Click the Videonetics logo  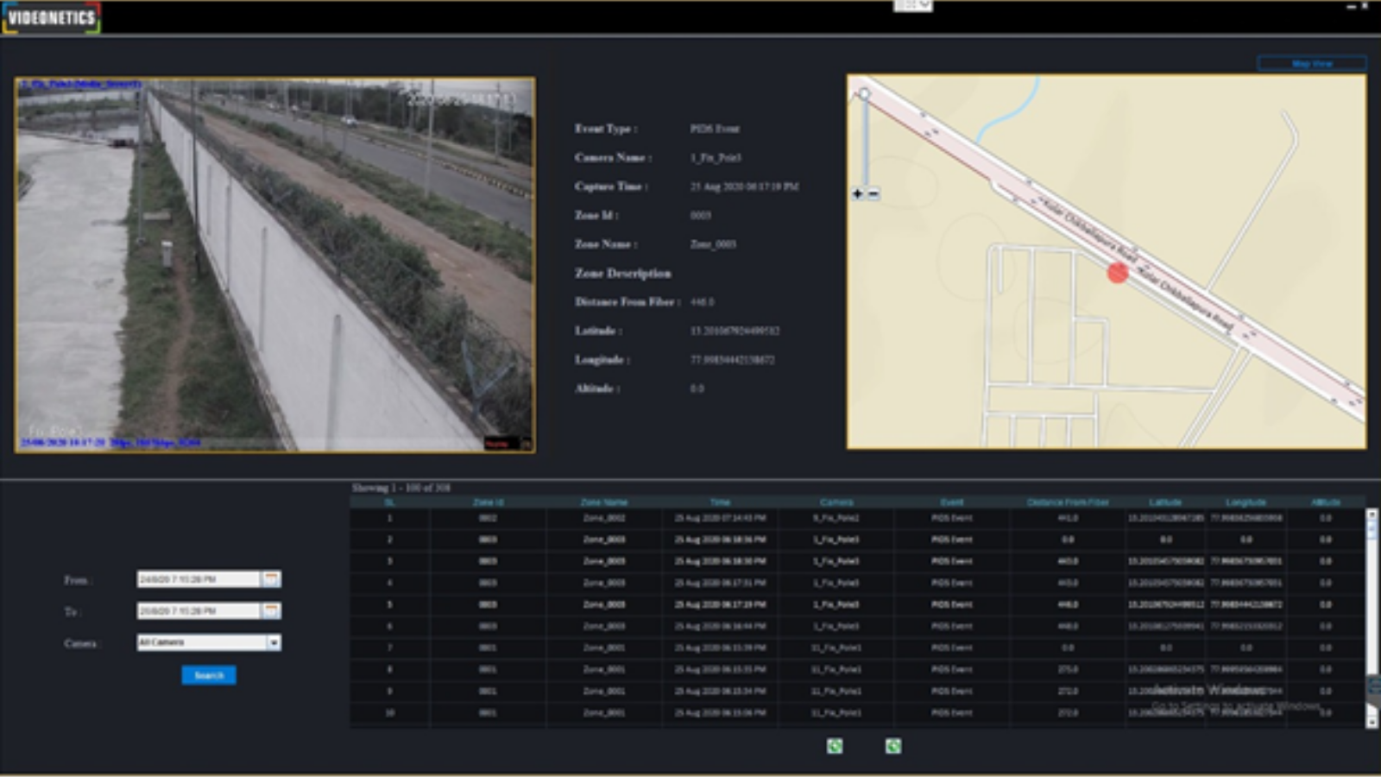pyautogui.click(x=52, y=18)
